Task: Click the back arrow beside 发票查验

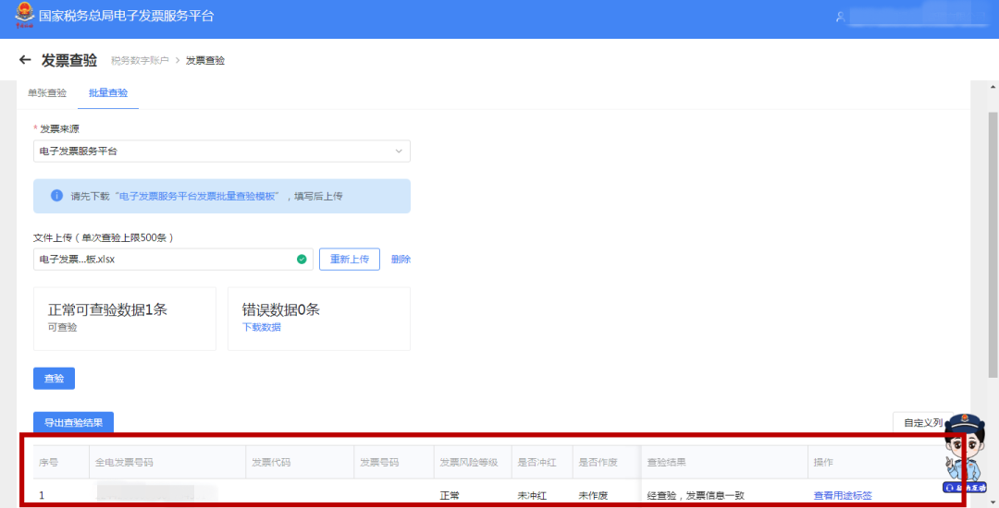Action: 25,60
